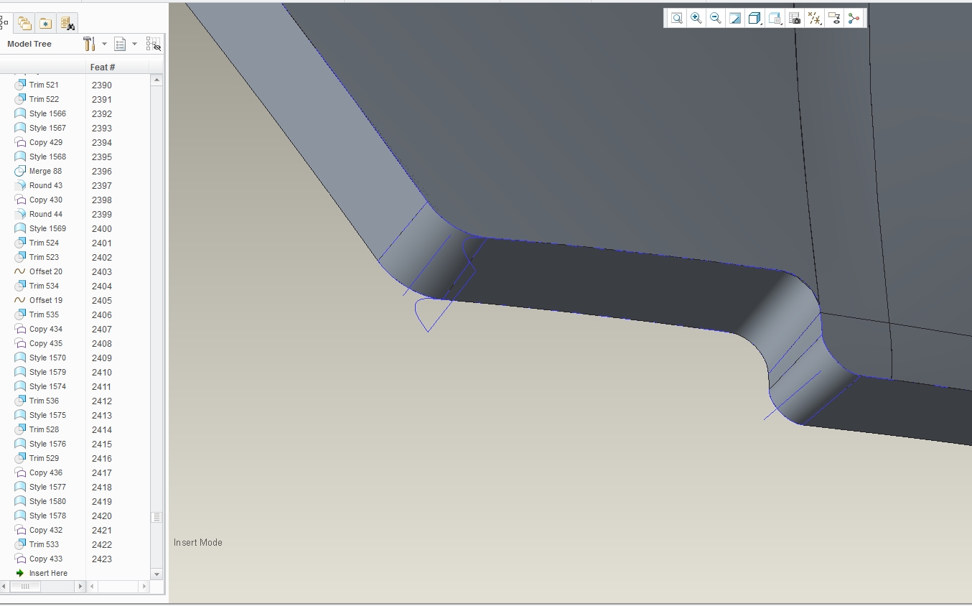Viewport: 972px width, 606px height.
Task: Click the Zoom In magnifier icon
Action: (696, 19)
